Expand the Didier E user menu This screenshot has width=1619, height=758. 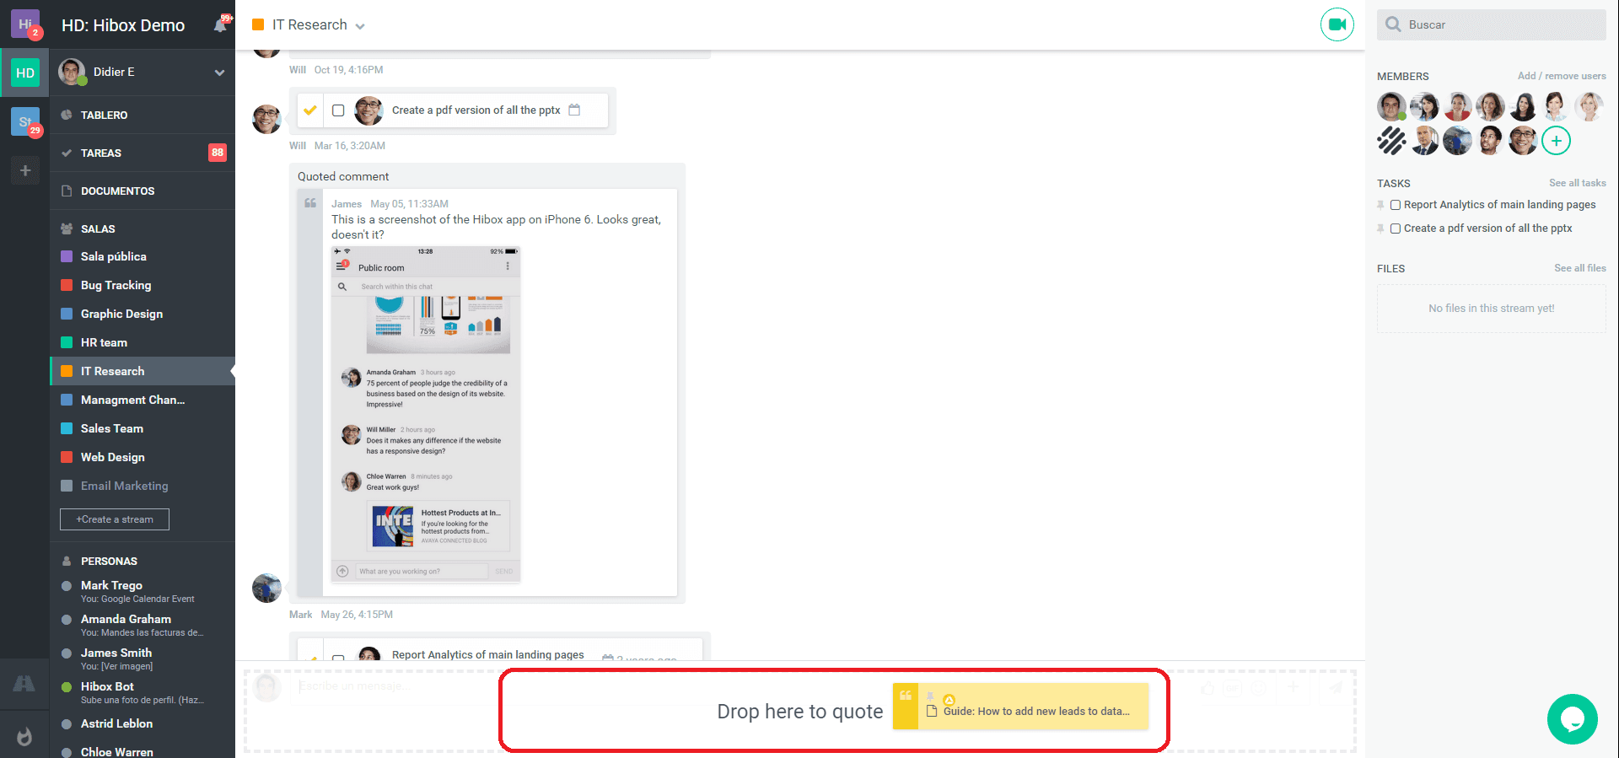tap(219, 73)
